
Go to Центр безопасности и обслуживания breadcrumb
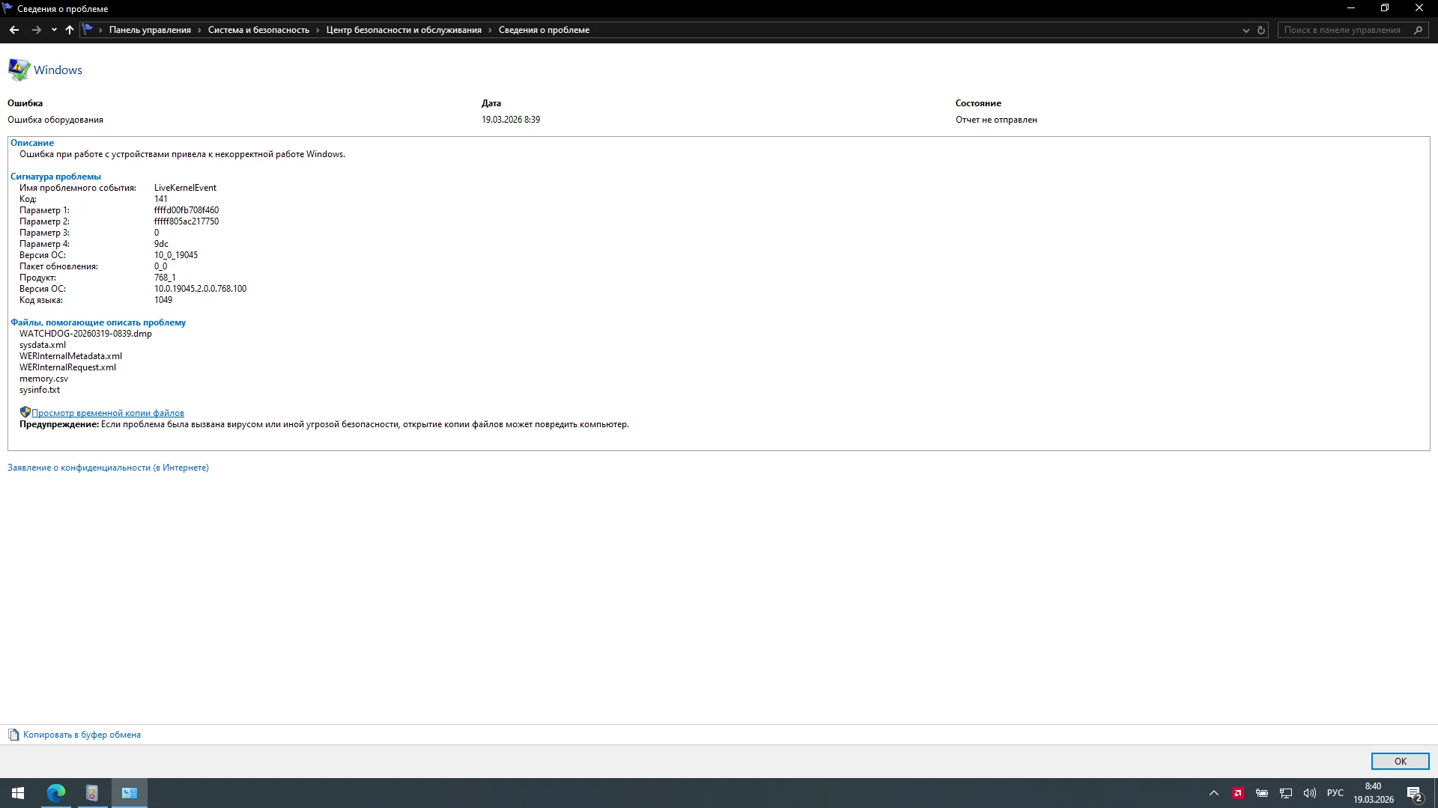pos(404,30)
